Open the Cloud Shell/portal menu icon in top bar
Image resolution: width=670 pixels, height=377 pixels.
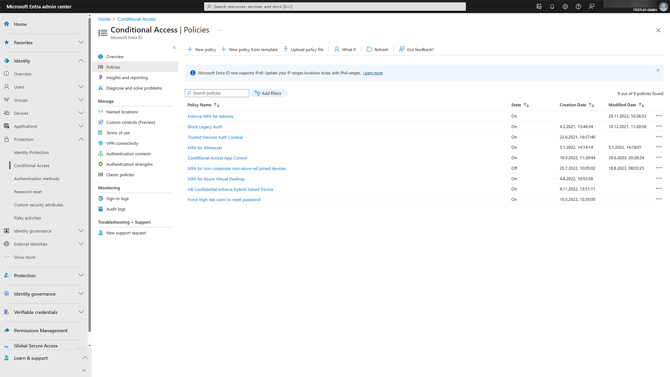click(539, 7)
